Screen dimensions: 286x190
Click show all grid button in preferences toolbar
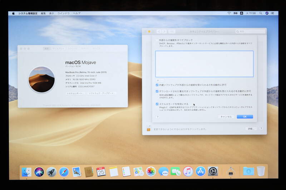click(x=172, y=32)
